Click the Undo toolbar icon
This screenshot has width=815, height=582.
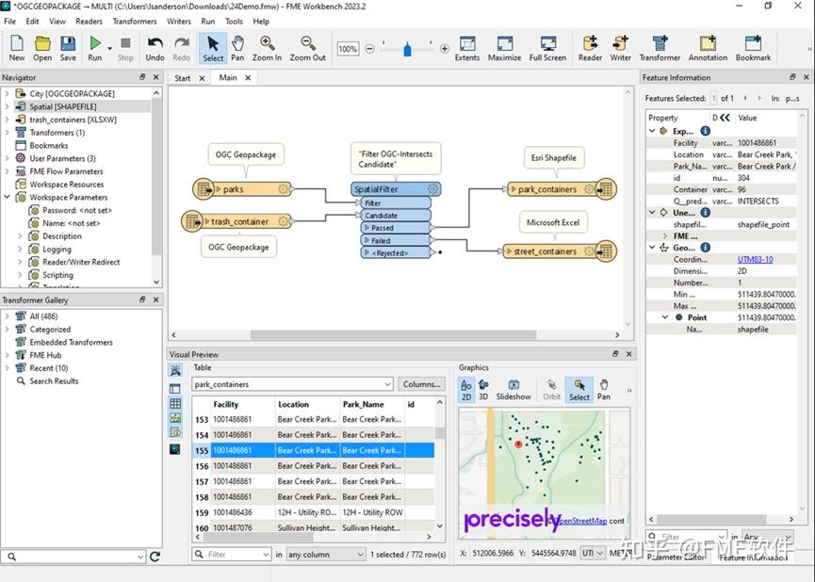[x=155, y=48]
